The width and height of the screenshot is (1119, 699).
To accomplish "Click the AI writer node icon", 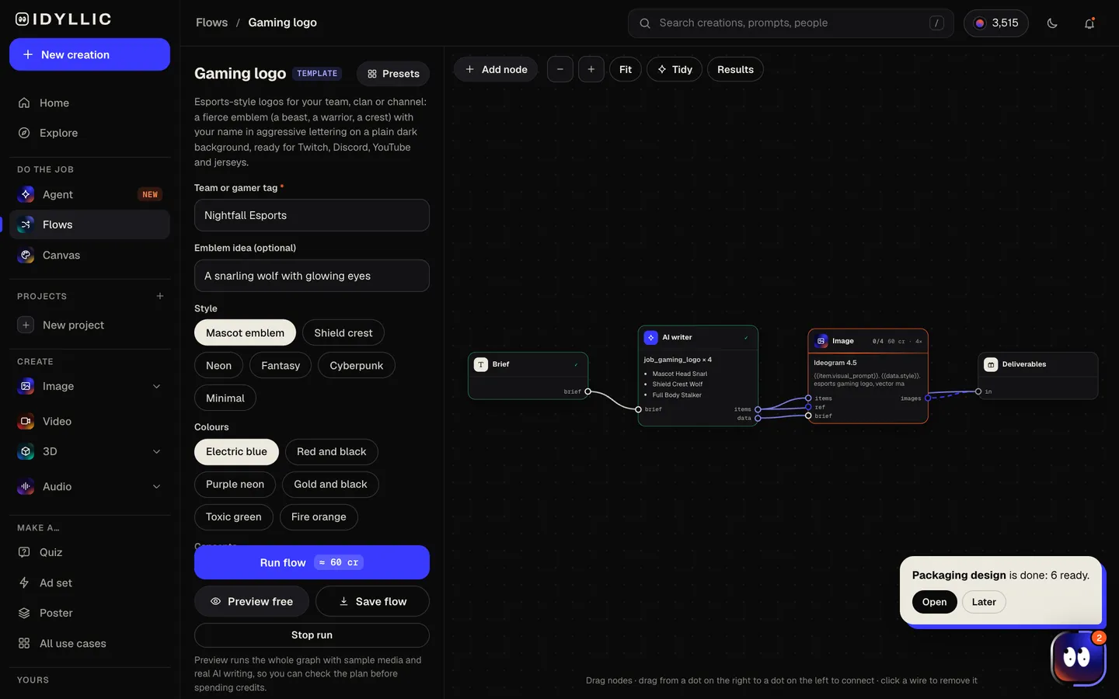I will pos(651,338).
